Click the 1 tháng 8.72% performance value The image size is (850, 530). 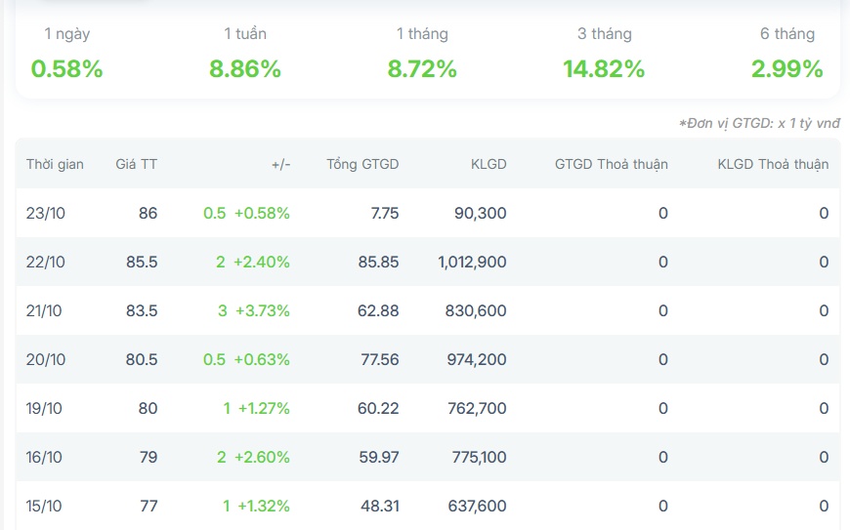coord(422,69)
